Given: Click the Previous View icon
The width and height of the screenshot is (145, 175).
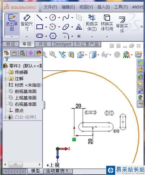Looking at the screenshot, I should point(62,55).
